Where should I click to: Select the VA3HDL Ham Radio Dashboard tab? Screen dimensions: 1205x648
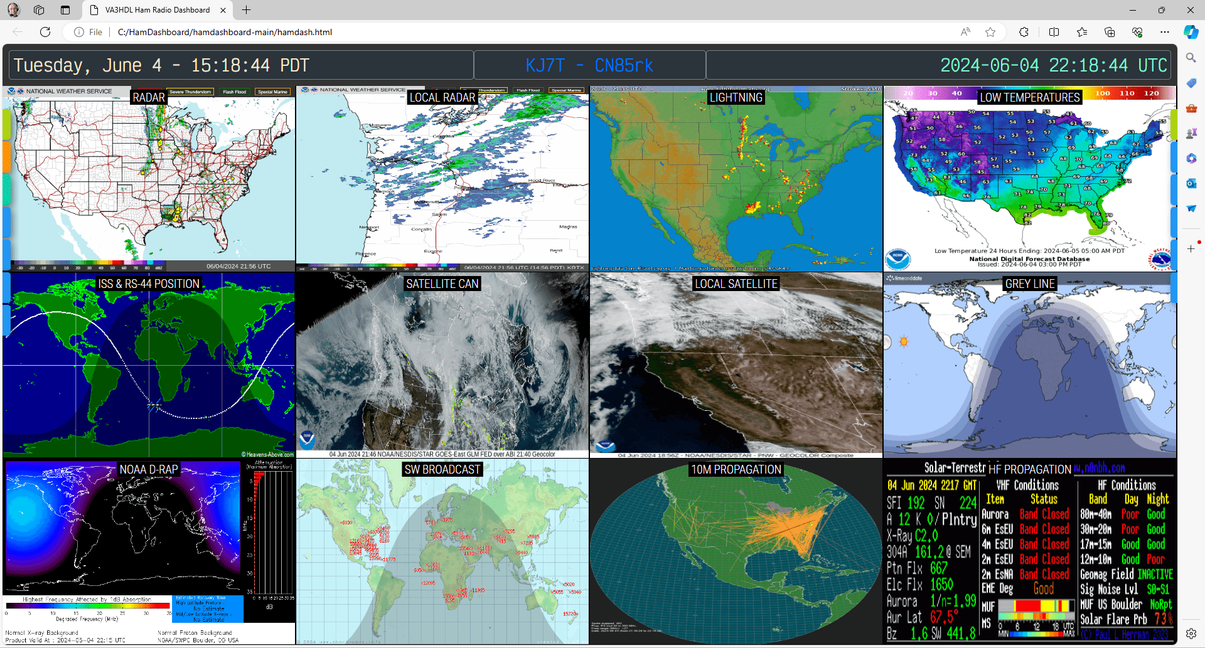coord(157,10)
